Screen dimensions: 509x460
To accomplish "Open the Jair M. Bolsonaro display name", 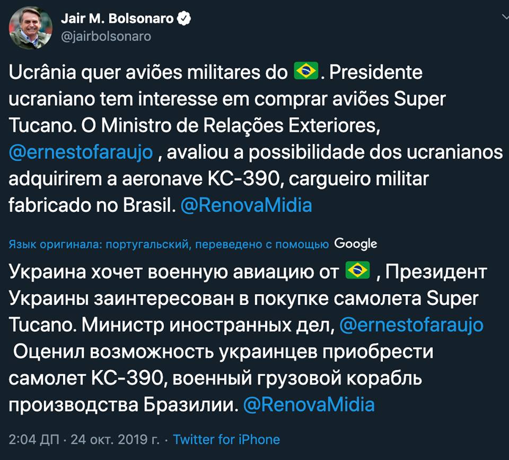I will click(x=117, y=19).
